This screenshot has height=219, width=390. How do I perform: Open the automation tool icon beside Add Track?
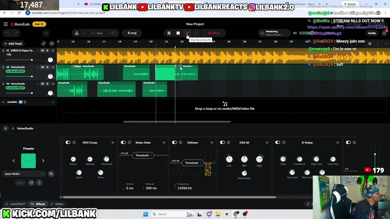click(44, 43)
